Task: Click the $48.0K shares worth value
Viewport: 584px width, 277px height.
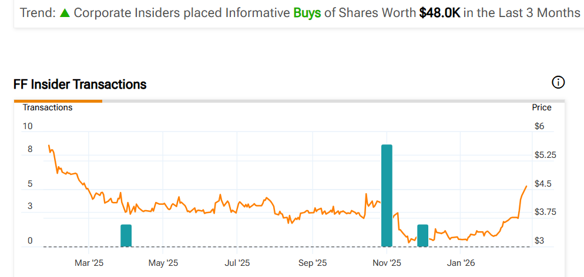Action: pyautogui.click(x=439, y=12)
